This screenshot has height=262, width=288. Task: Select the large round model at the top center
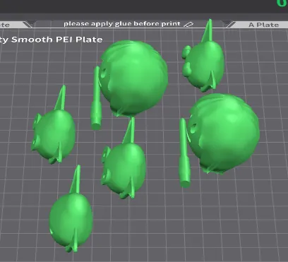pyautogui.click(x=133, y=78)
